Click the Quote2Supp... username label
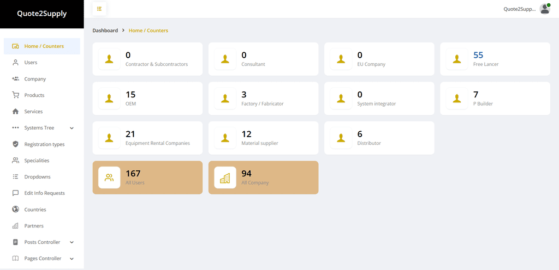This screenshot has height=270, width=559. [x=520, y=9]
